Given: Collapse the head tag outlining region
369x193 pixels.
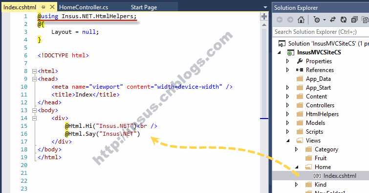Looking at the screenshot, I should [x=34, y=79].
